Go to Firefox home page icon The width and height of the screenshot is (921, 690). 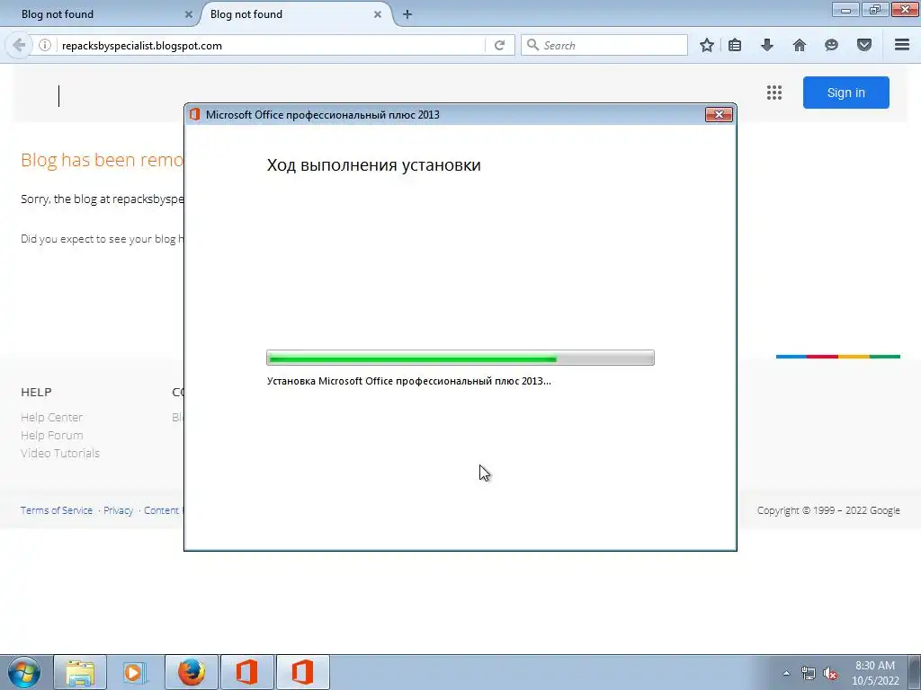pos(800,45)
